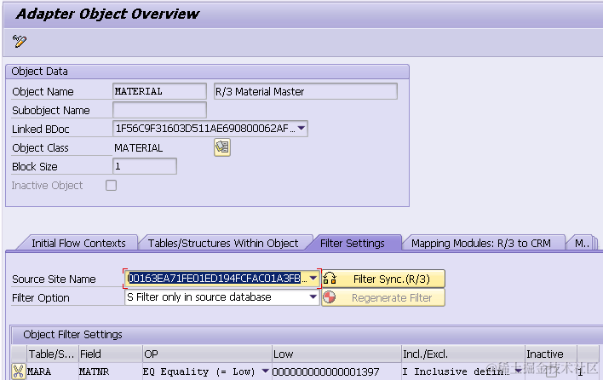Toggle the Inactive Object checkbox

pos(111,186)
